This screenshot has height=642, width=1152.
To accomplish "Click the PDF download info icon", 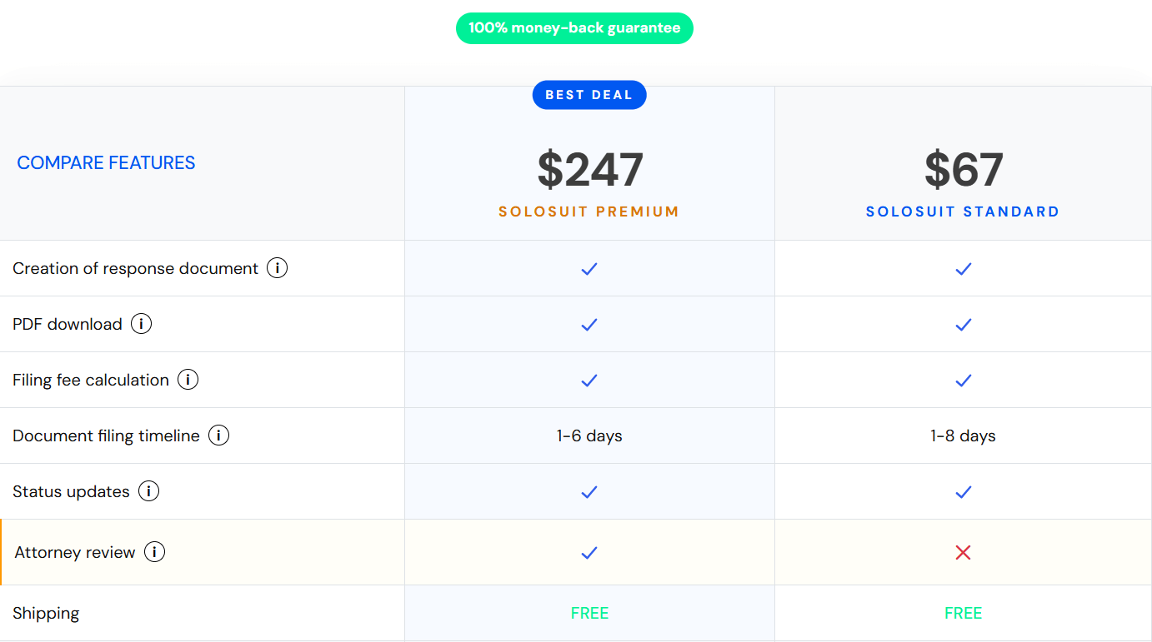I will 142,323.
